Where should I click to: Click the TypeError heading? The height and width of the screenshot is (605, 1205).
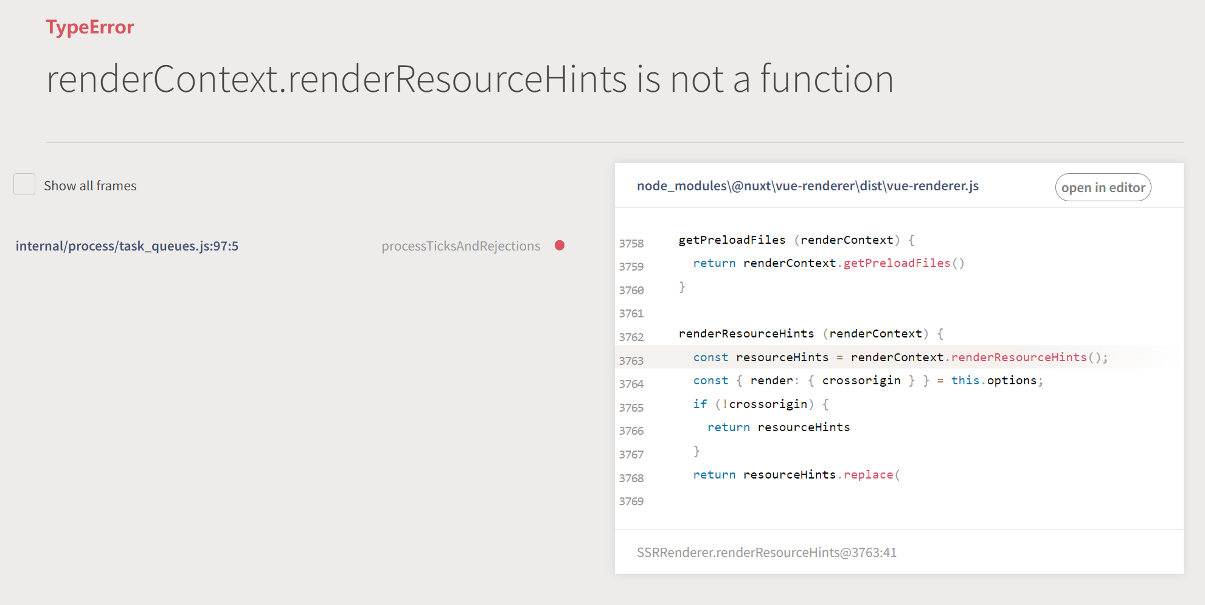click(90, 27)
